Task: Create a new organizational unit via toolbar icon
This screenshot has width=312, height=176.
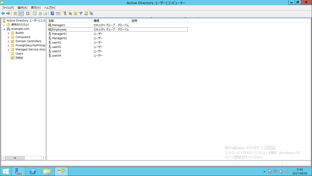Action: [x=76, y=13]
